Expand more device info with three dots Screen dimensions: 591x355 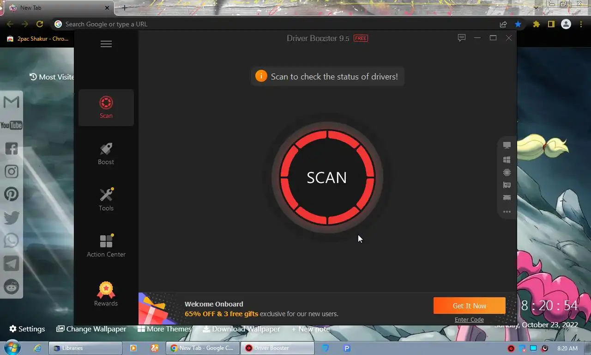click(507, 212)
